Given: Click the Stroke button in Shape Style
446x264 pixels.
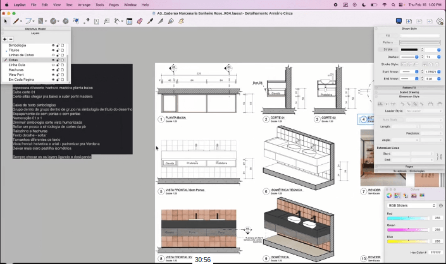Looking at the screenshot, I should coord(388,49).
